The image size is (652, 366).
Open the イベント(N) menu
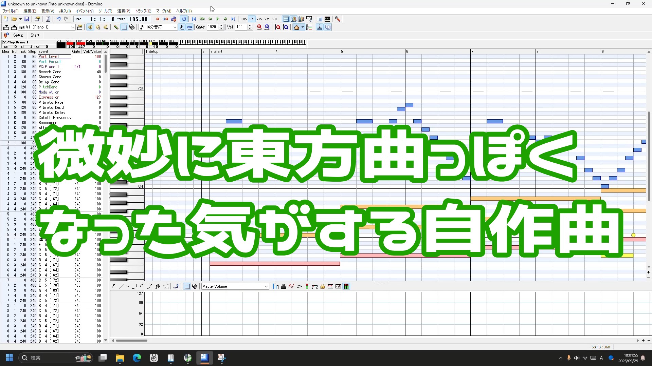click(x=85, y=11)
